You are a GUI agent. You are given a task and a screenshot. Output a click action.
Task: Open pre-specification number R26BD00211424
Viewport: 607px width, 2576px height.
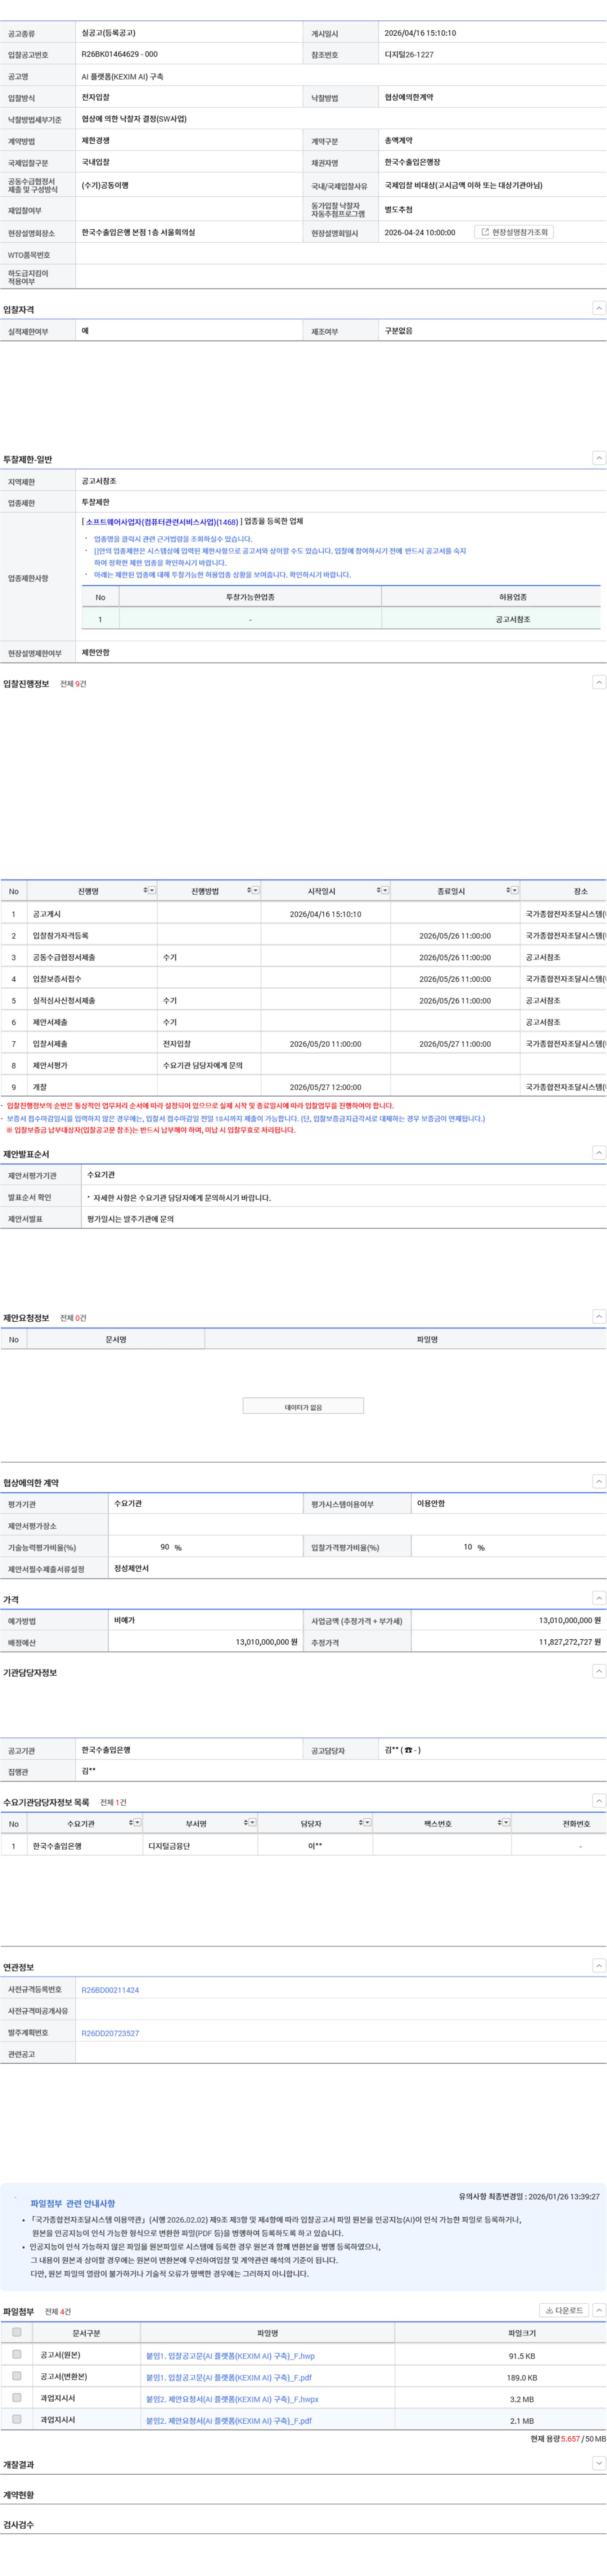tap(110, 1990)
